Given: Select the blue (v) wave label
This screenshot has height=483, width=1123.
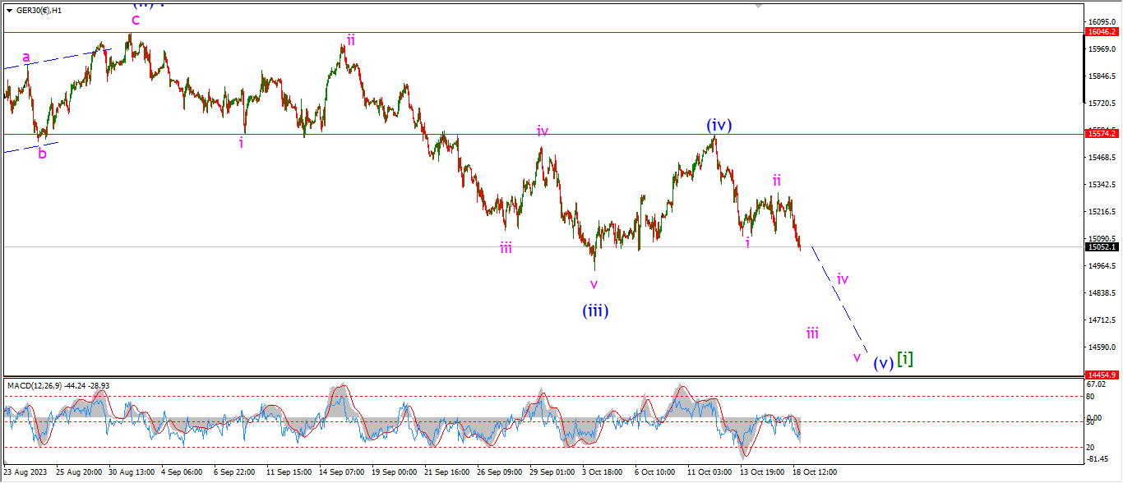Looking at the screenshot, I should 883,363.
